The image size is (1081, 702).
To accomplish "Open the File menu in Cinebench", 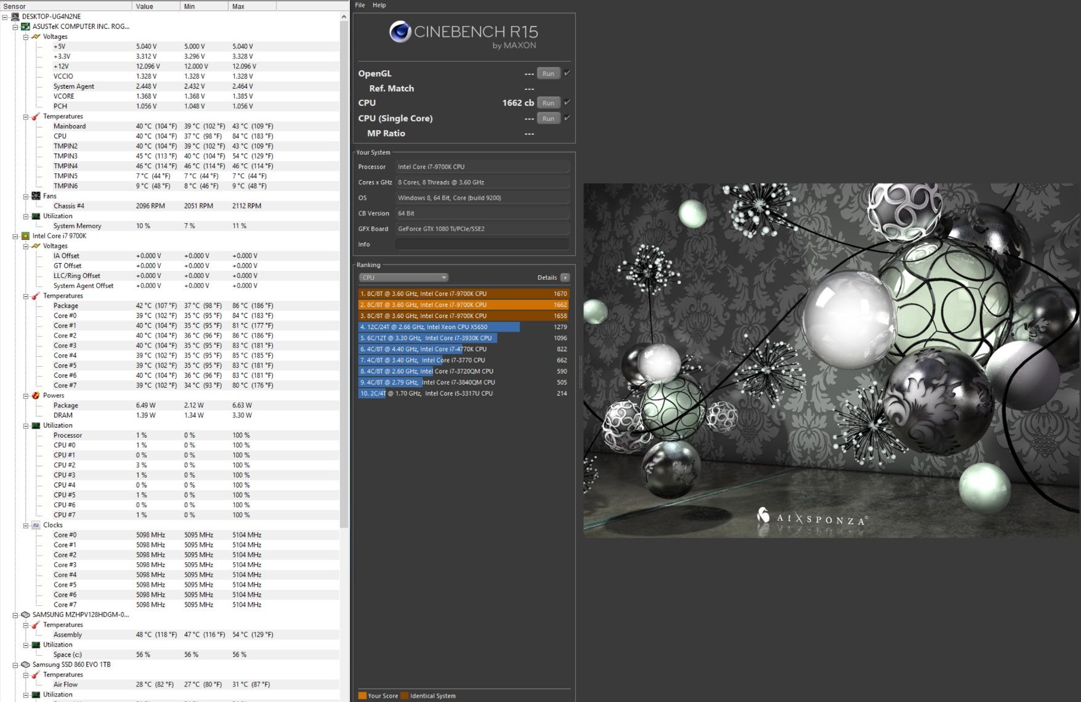I will [360, 5].
